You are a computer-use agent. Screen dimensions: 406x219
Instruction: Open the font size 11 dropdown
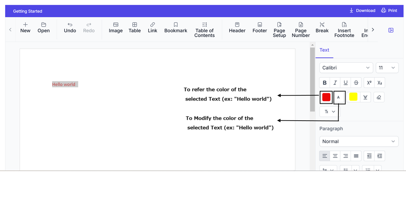click(x=387, y=68)
